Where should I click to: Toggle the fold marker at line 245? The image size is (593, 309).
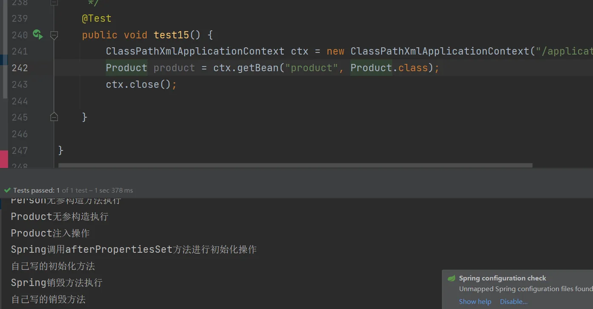[54, 116]
